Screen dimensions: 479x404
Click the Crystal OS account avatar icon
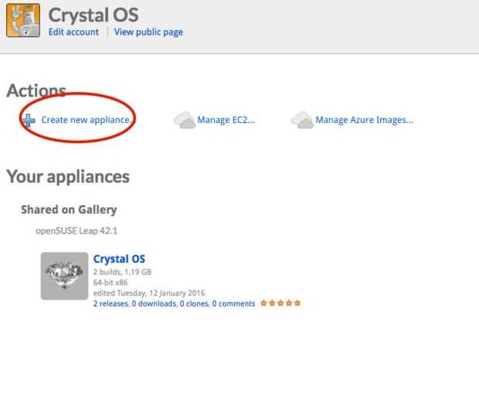click(x=22, y=22)
